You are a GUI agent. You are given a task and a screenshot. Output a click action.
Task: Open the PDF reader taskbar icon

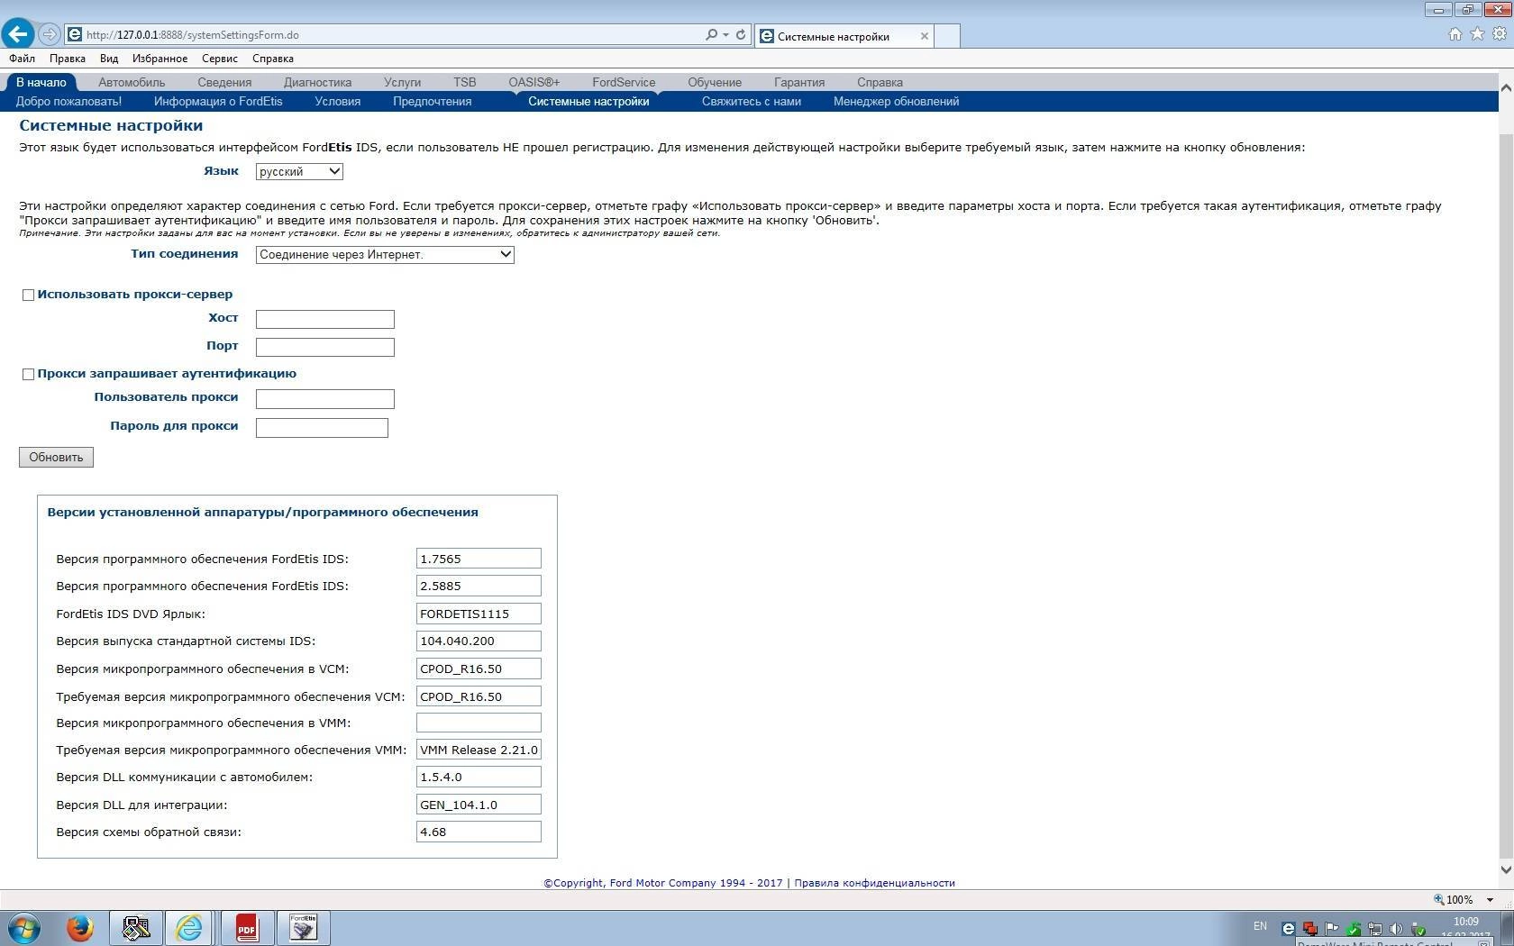[246, 928]
